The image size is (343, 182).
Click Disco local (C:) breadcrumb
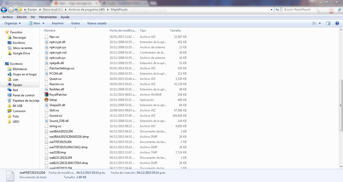point(53,10)
